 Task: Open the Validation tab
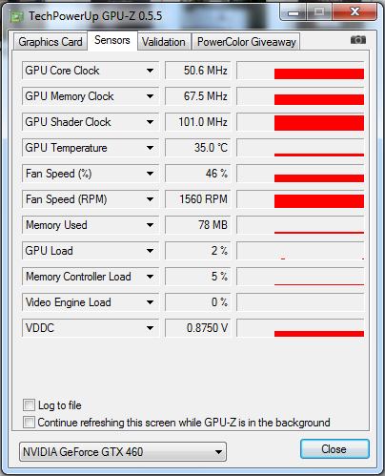click(x=164, y=42)
